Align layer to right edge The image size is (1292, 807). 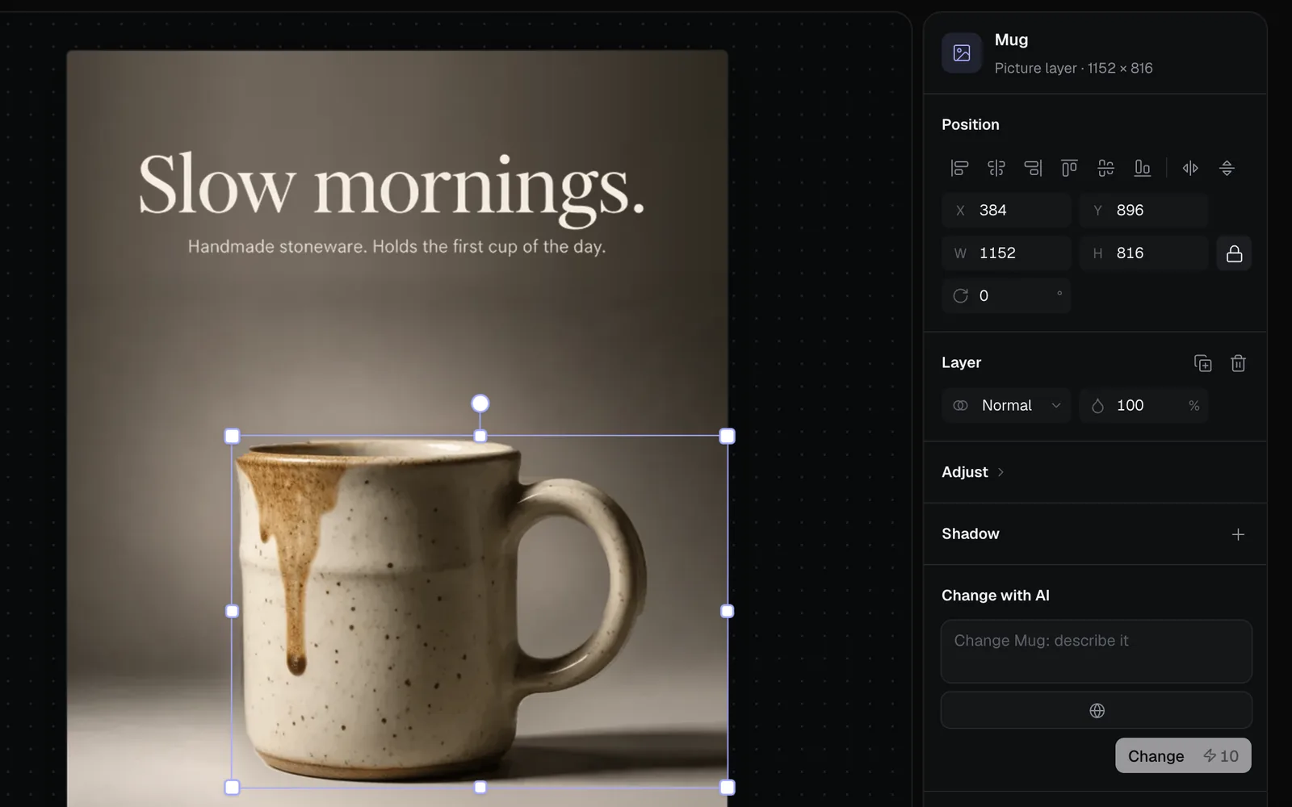click(1033, 168)
